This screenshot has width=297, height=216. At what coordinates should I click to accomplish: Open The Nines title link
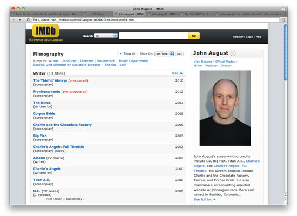tap(42, 103)
